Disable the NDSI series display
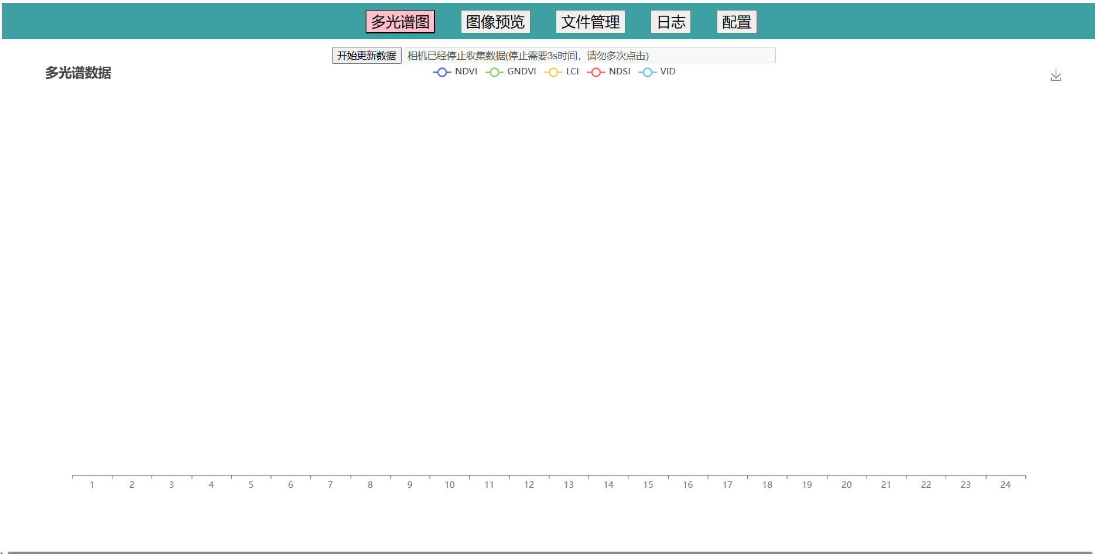Viewport: 1095px width, 554px height. [x=609, y=71]
